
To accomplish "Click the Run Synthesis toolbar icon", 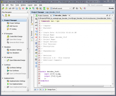I will [x=27, y=8].
